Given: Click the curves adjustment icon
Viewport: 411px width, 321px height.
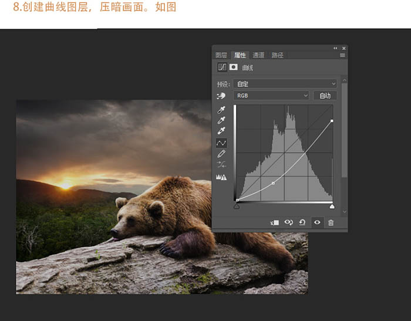Looking at the screenshot, I should pyautogui.click(x=222, y=67).
